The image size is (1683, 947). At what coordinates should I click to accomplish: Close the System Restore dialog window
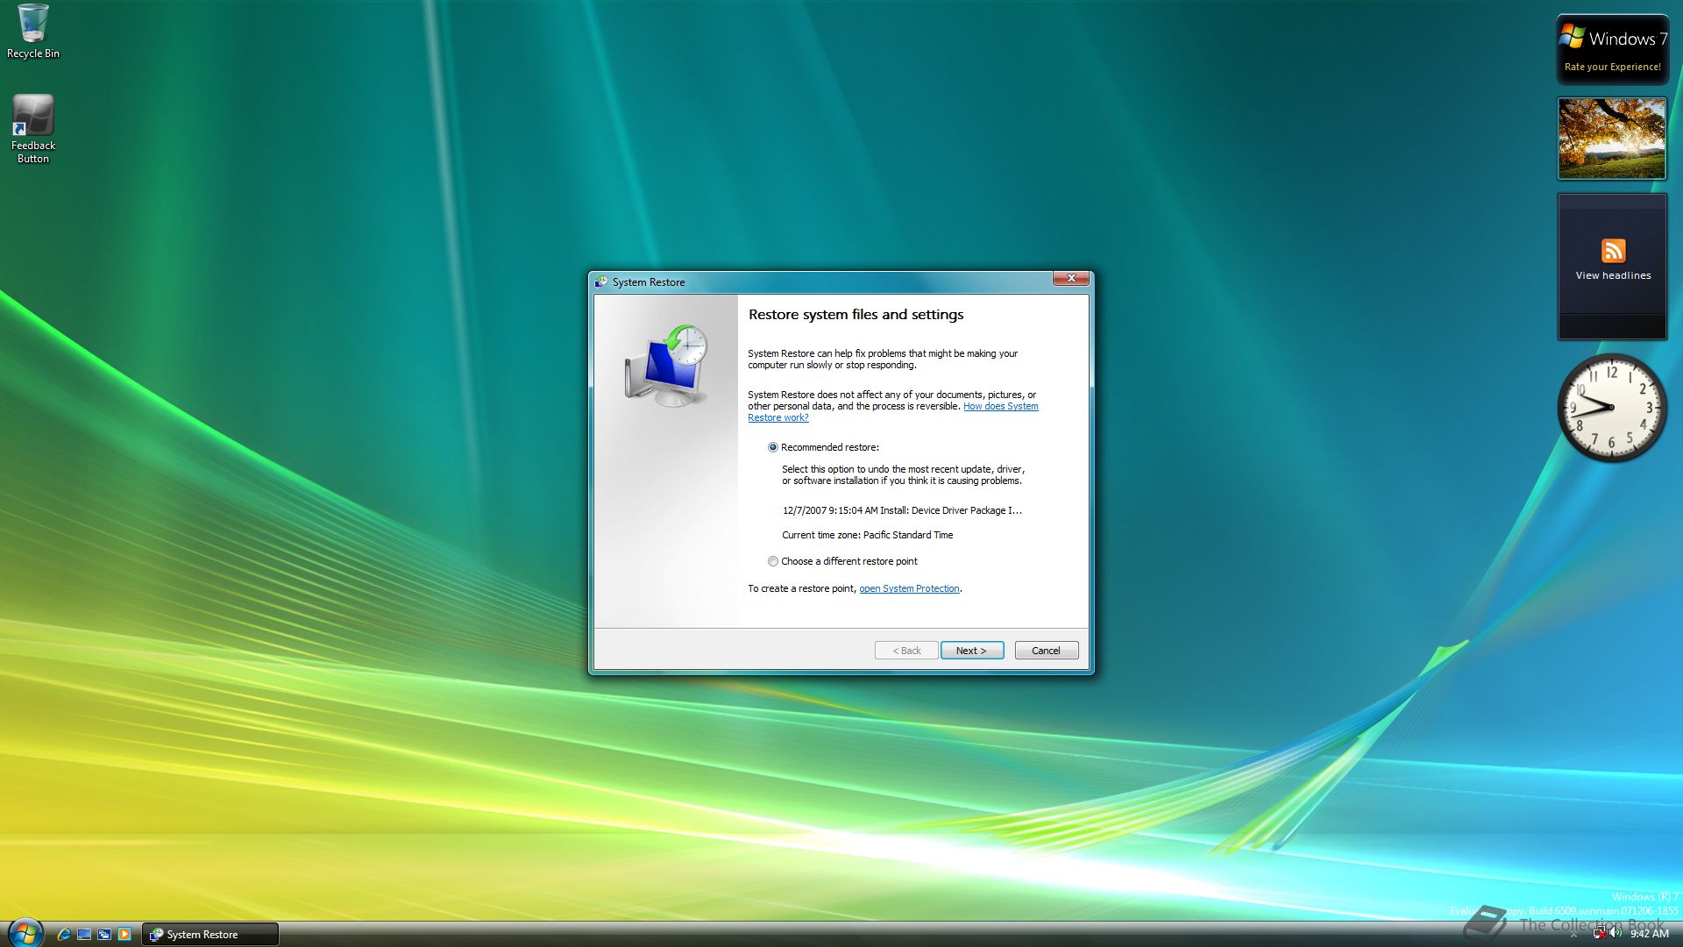coord(1070,279)
